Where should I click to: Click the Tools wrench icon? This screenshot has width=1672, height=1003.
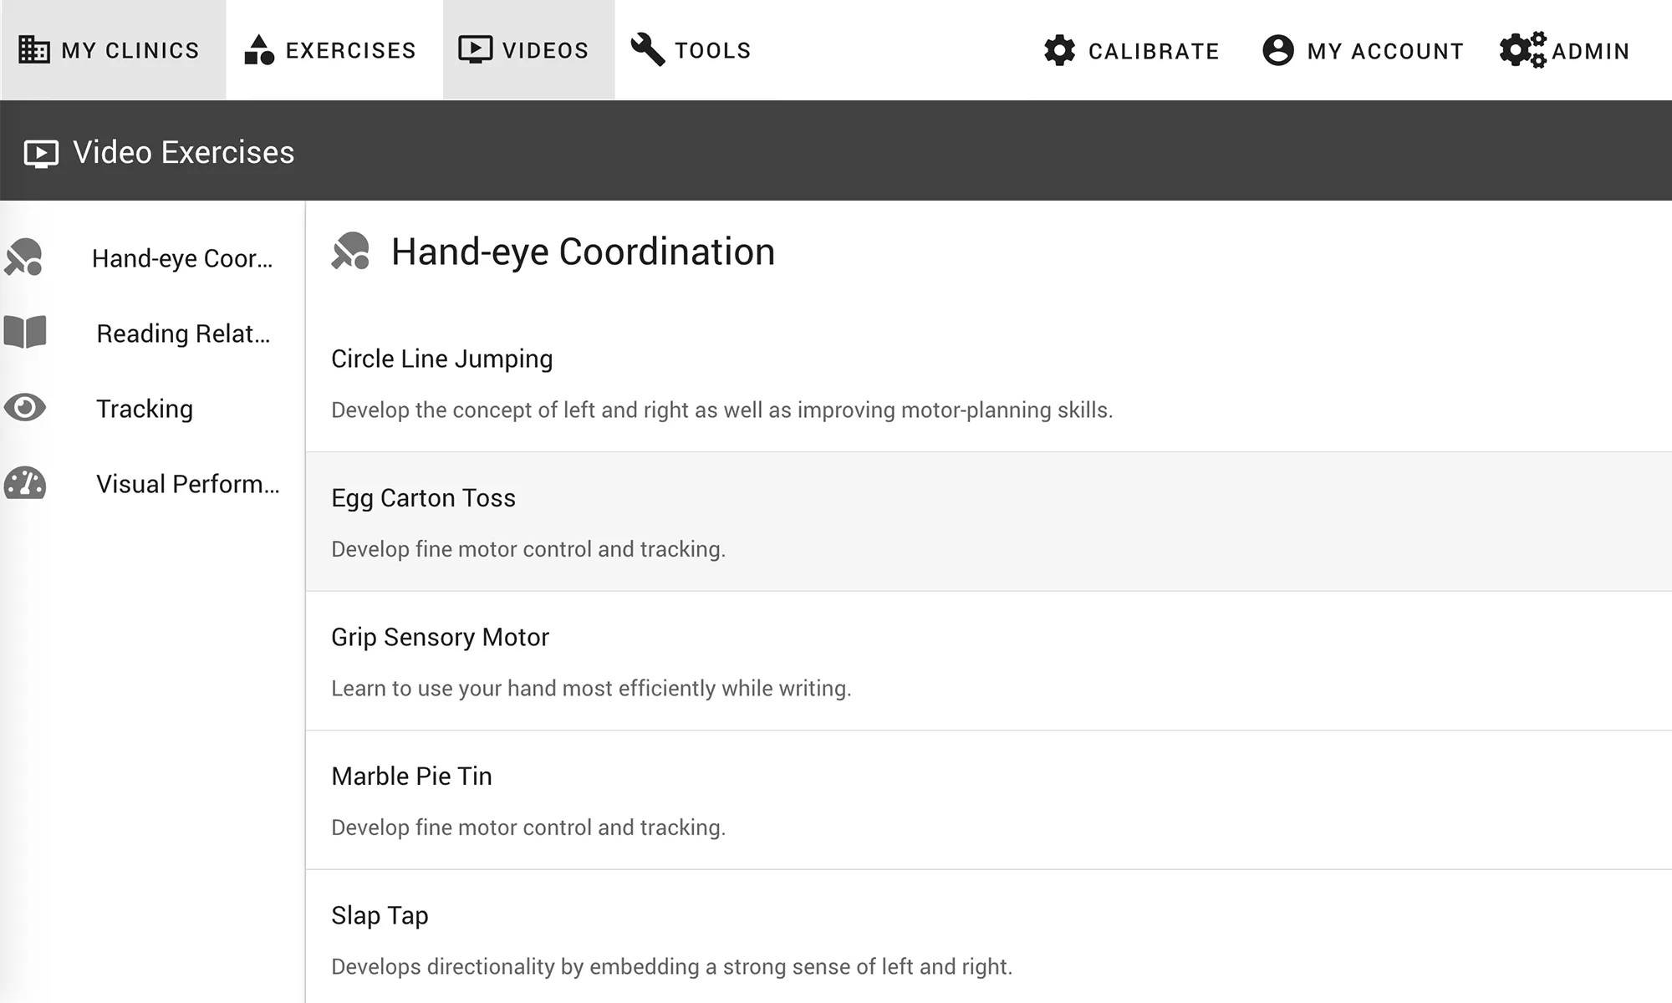(647, 50)
